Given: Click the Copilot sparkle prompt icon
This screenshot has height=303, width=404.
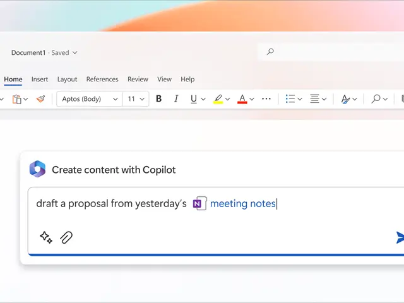Looking at the screenshot, I should pyautogui.click(x=46, y=237).
